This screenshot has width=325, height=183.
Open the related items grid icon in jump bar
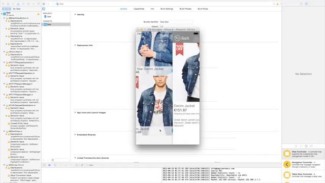tap(44, 4)
